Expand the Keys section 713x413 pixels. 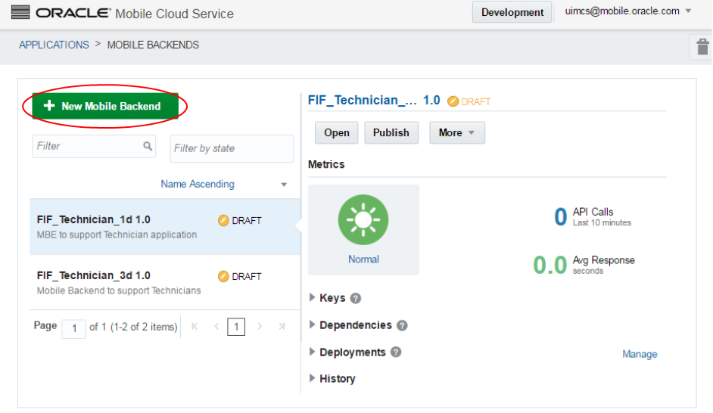click(x=312, y=297)
